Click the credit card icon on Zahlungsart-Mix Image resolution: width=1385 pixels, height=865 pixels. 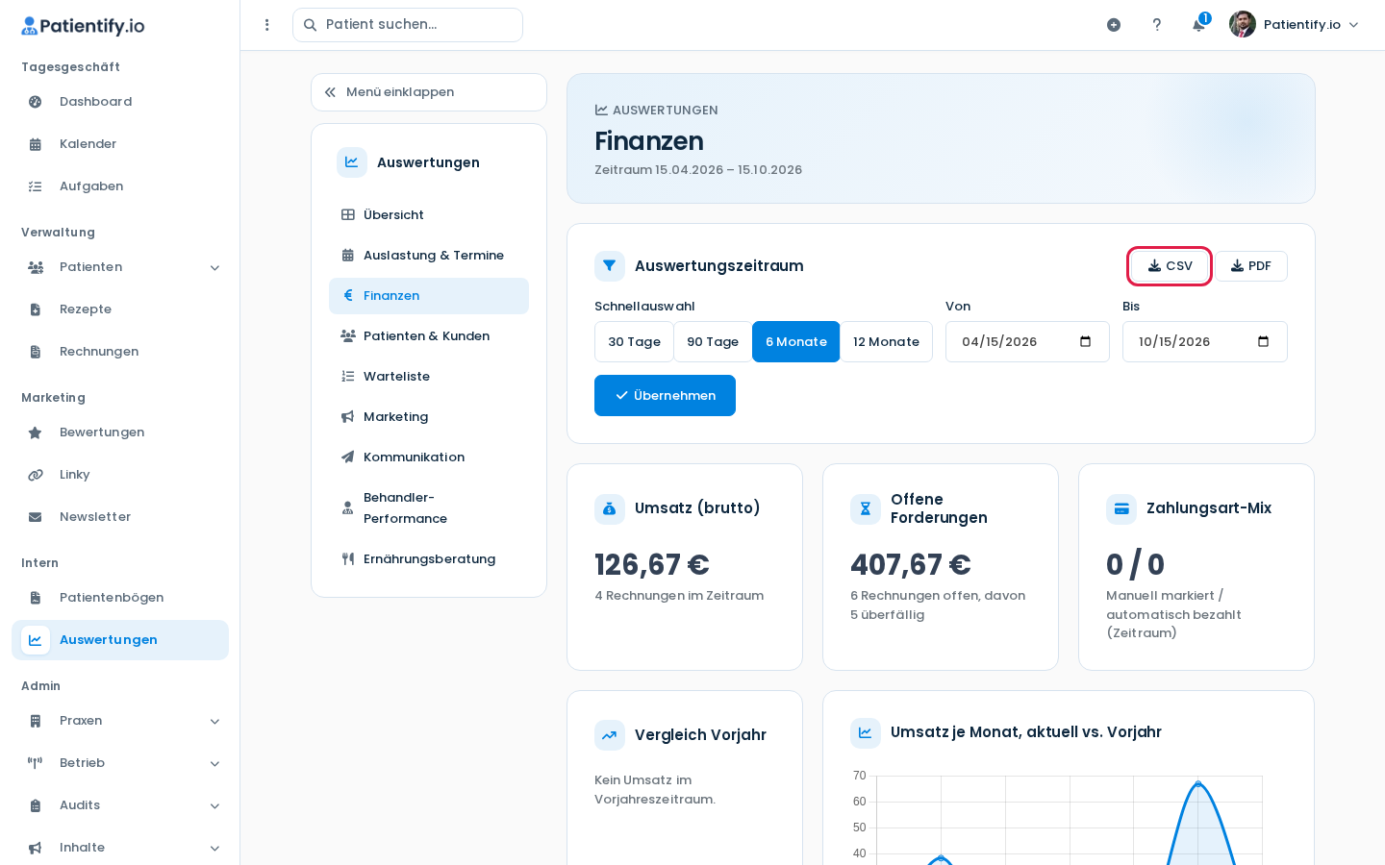[1121, 509]
